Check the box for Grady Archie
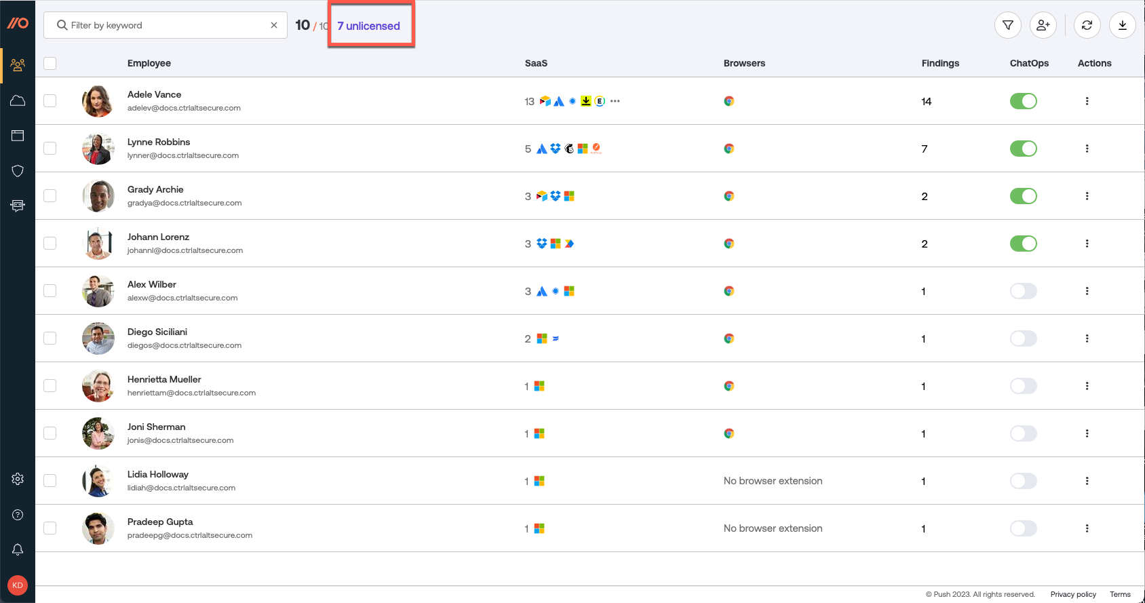The height and width of the screenshot is (603, 1145). click(50, 195)
